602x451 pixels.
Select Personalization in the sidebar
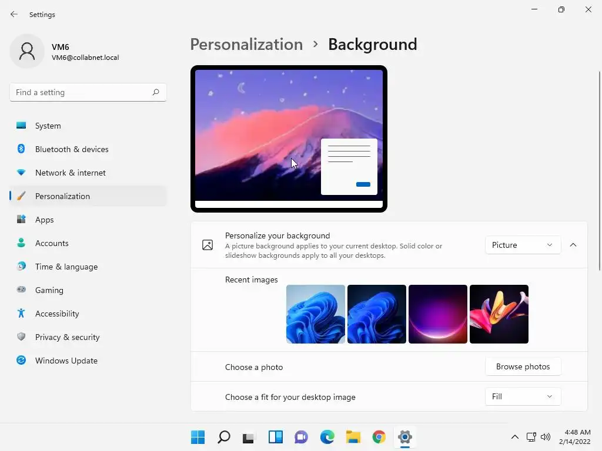[88, 196]
